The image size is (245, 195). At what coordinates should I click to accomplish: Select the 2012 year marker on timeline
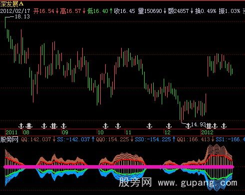pyautogui.click(x=207, y=132)
